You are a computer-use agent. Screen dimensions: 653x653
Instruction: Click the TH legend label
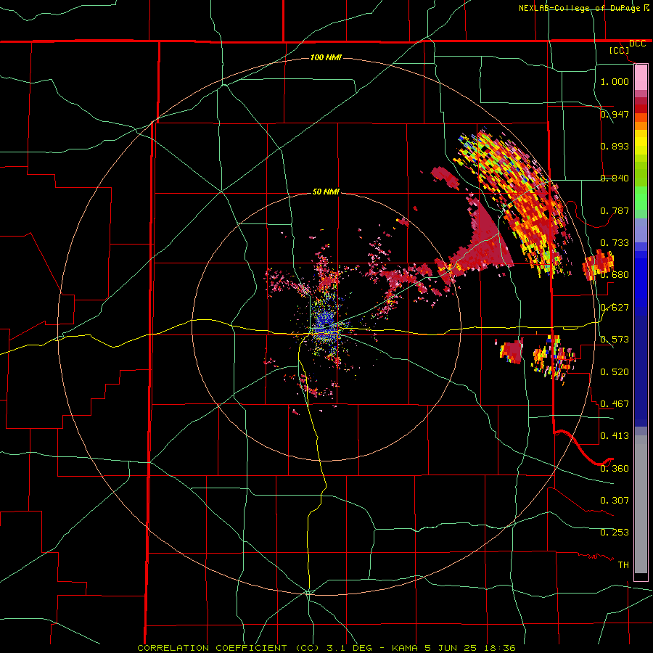click(623, 565)
